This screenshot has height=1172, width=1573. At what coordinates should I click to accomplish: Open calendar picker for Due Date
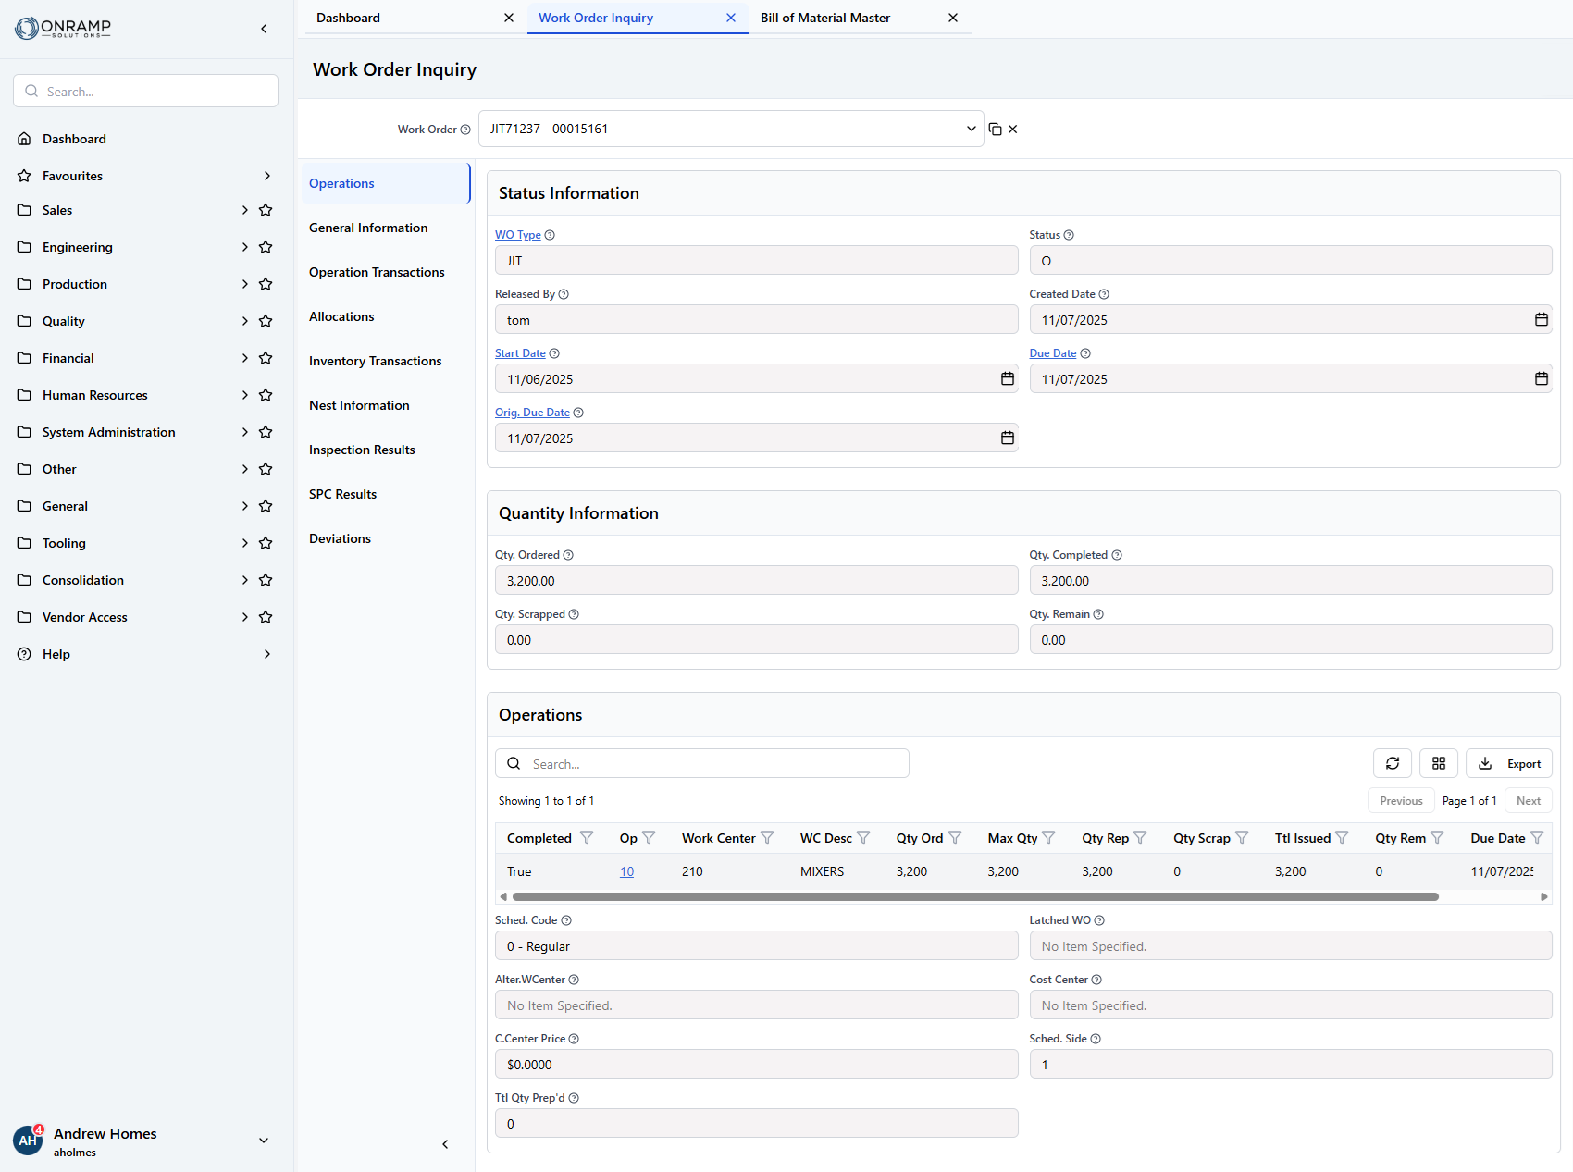coord(1541,379)
